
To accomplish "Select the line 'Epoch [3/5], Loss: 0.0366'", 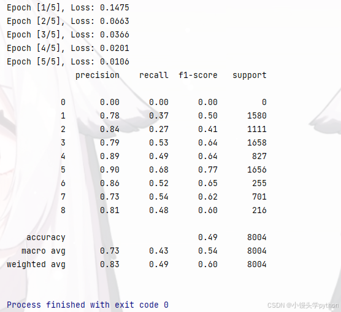I will click(x=68, y=35).
